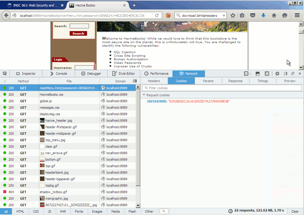
Task: Open the Pocket icon in toolbar
Action: point(252,15)
